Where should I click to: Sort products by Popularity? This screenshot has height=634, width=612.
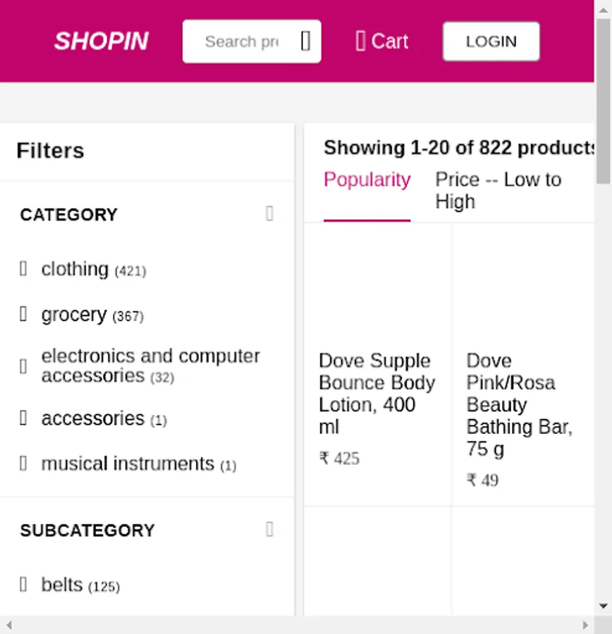[x=367, y=180]
